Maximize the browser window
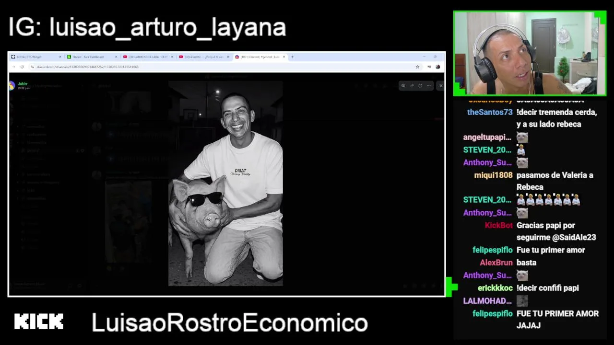The height and width of the screenshot is (345, 614). coord(435,57)
